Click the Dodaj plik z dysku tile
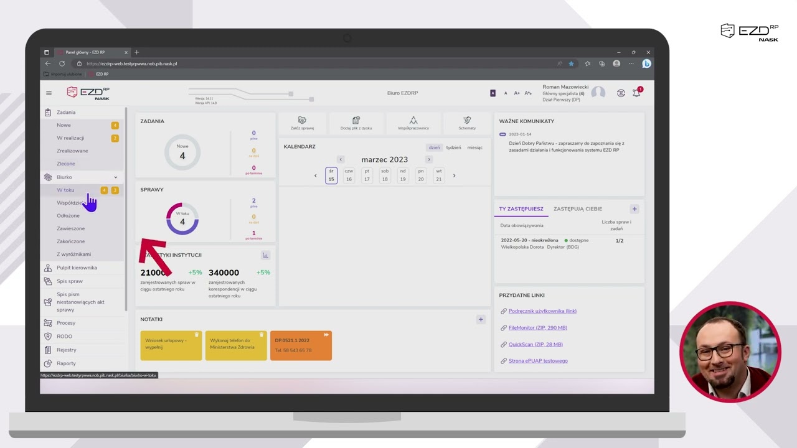797x448 pixels. tap(356, 123)
